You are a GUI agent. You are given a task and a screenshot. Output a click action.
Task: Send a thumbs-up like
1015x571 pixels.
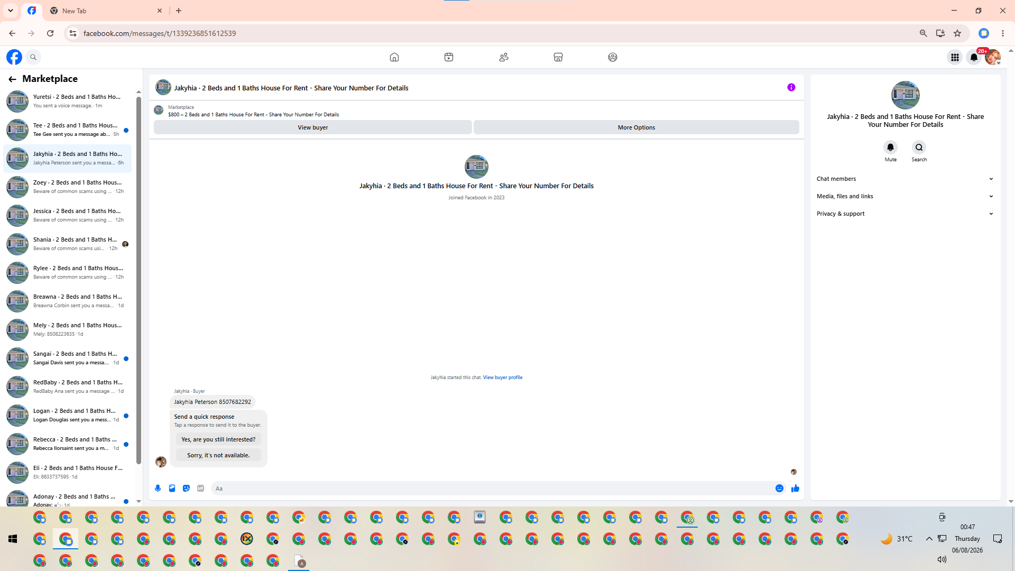[x=795, y=489]
